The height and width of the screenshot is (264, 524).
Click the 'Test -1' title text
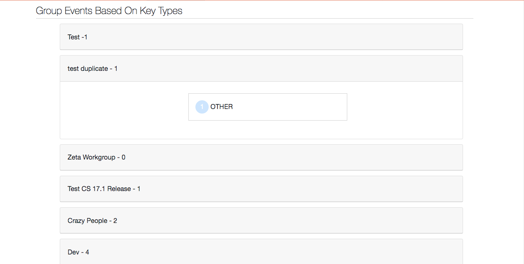pyautogui.click(x=78, y=37)
